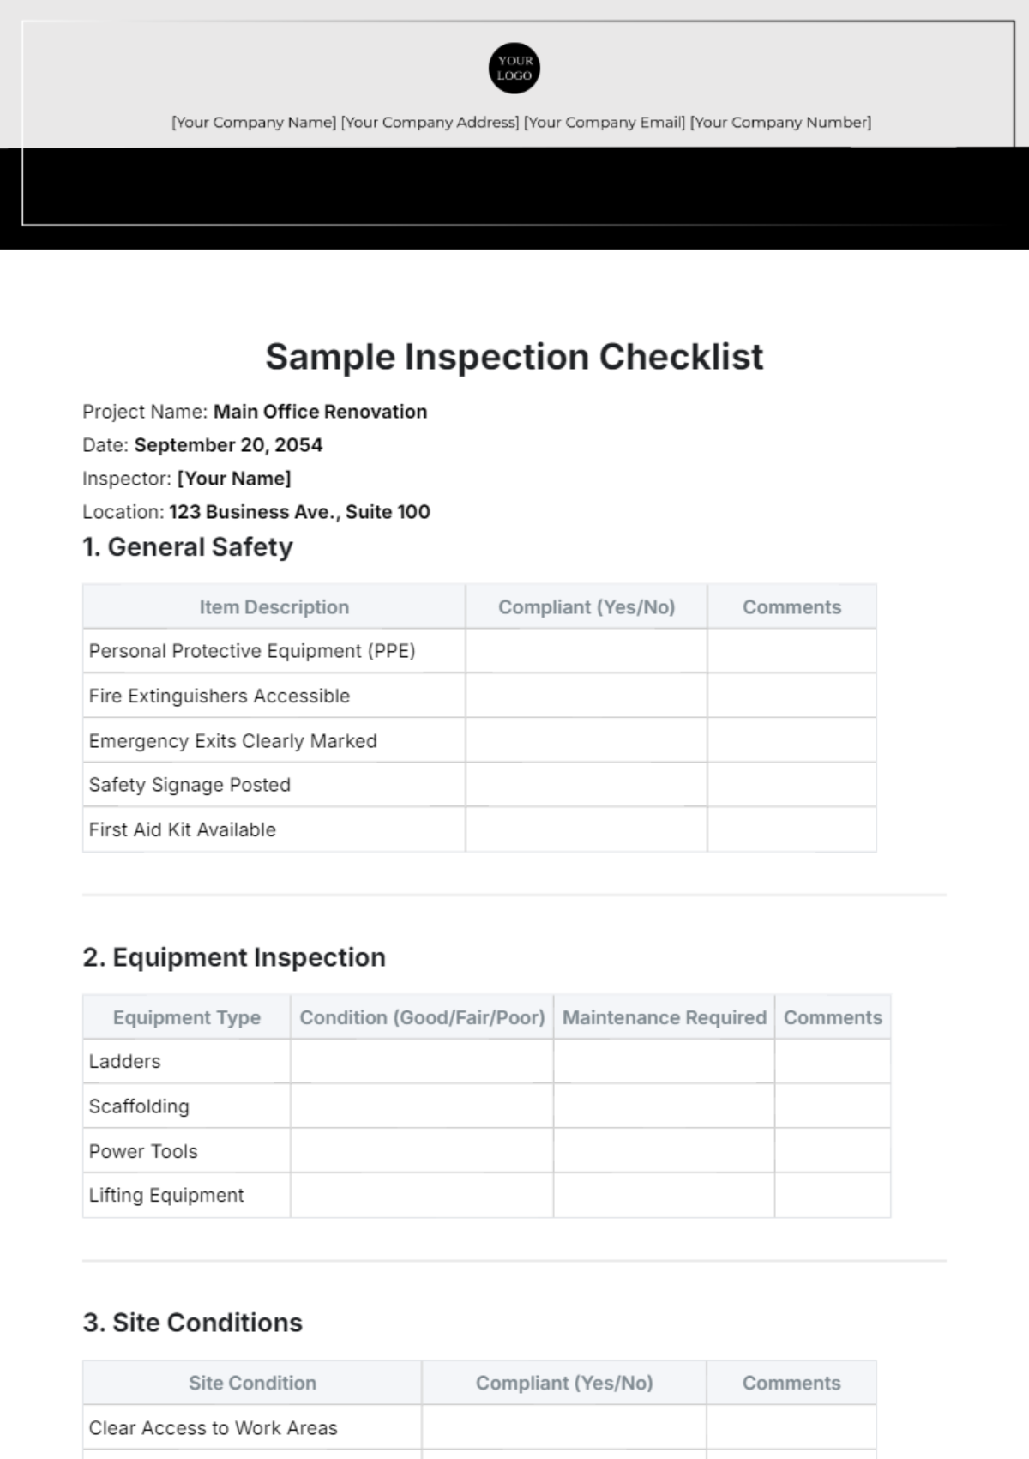Click the 3. Site Conditions heading
This screenshot has width=1029, height=1459.
(x=193, y=1323)
